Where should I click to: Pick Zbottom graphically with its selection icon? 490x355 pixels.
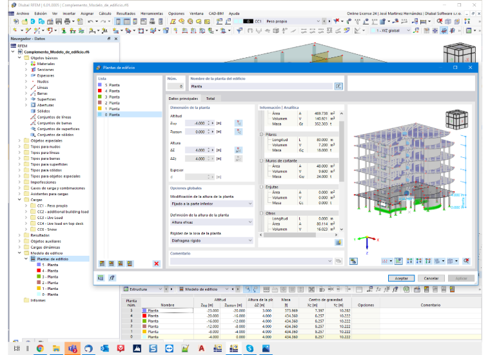pos(239,132)
